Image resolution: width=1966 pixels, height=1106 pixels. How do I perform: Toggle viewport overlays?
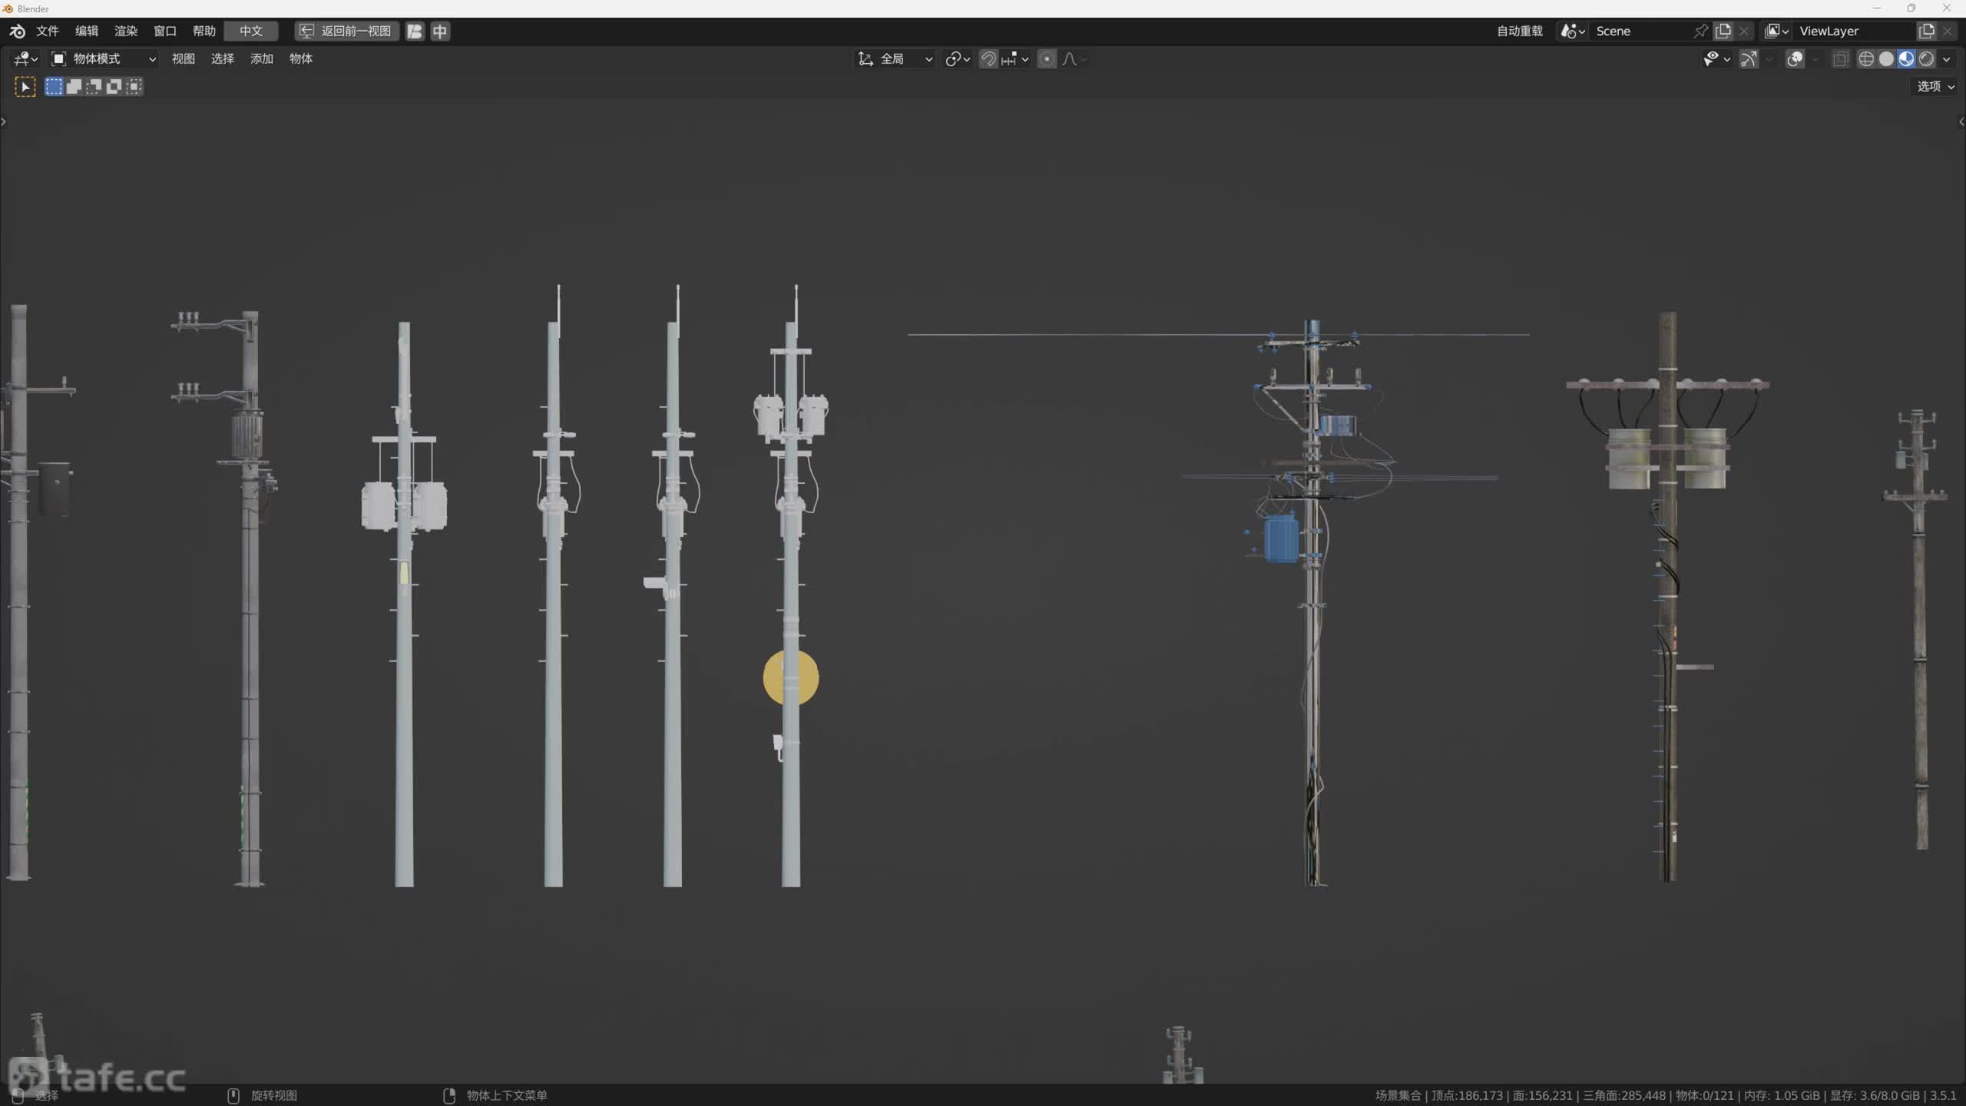pyautogui.click(x=1795, y=58)
